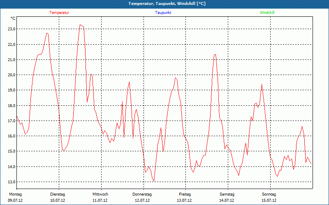Click the date 12.07.12
Screen dimensions: 329x205
pos(142,200)
